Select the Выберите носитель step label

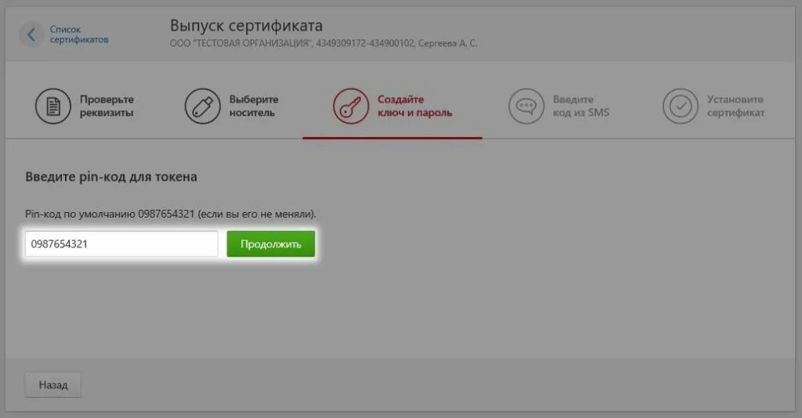pyautogui.click(x=254, y=106)
